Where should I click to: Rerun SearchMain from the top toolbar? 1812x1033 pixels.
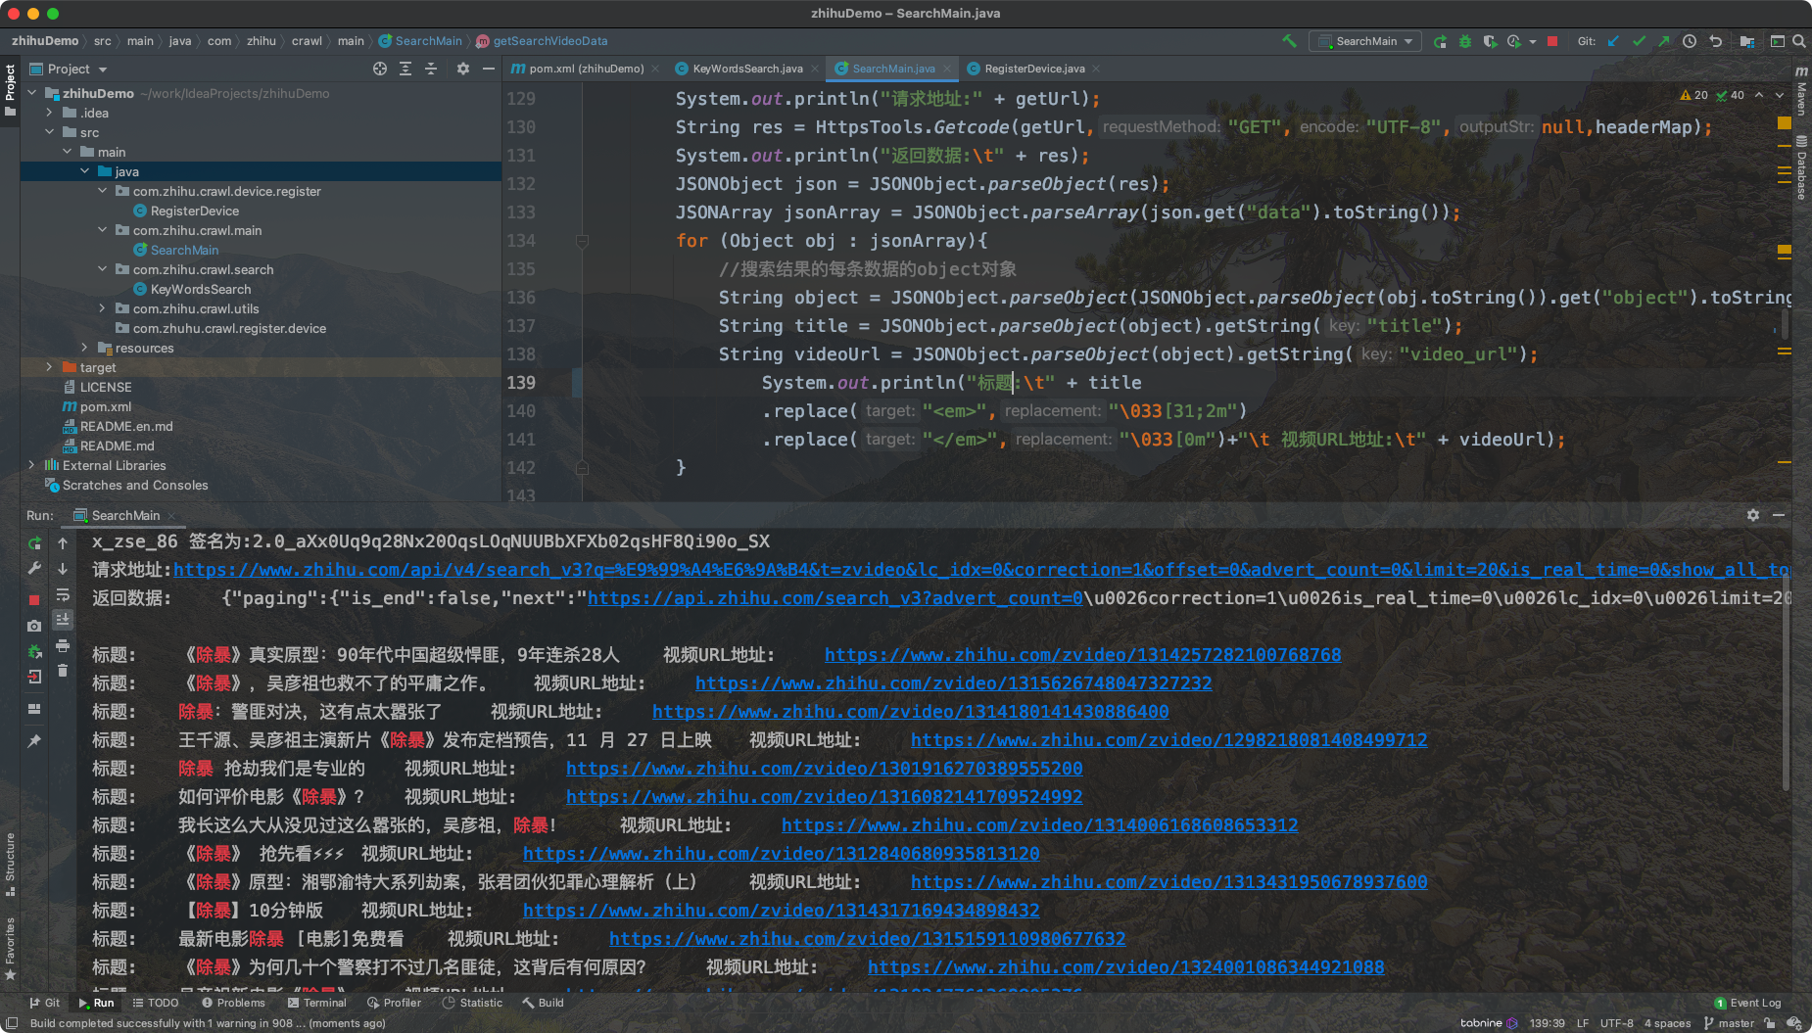[1440, 41]
